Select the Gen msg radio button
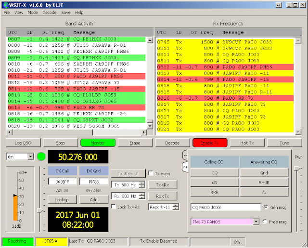The width and height of the screenshot is (308, 248). click(266, 207)
